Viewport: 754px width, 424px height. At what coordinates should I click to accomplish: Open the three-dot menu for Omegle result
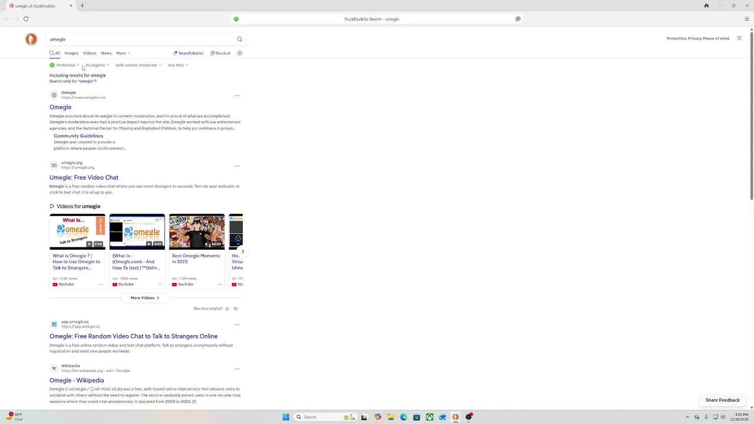[237, 95]
